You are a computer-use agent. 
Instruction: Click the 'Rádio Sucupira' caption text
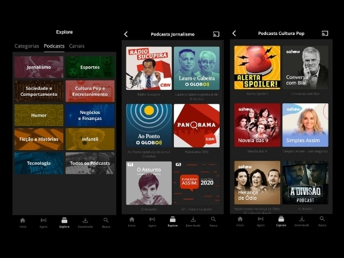(149, 94)
